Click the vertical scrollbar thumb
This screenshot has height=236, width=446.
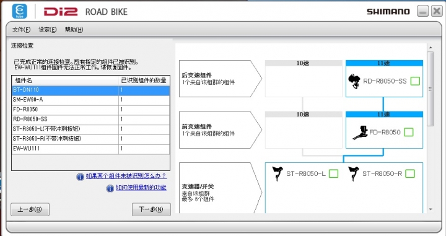pyautogui.click(x=431, y=89)
